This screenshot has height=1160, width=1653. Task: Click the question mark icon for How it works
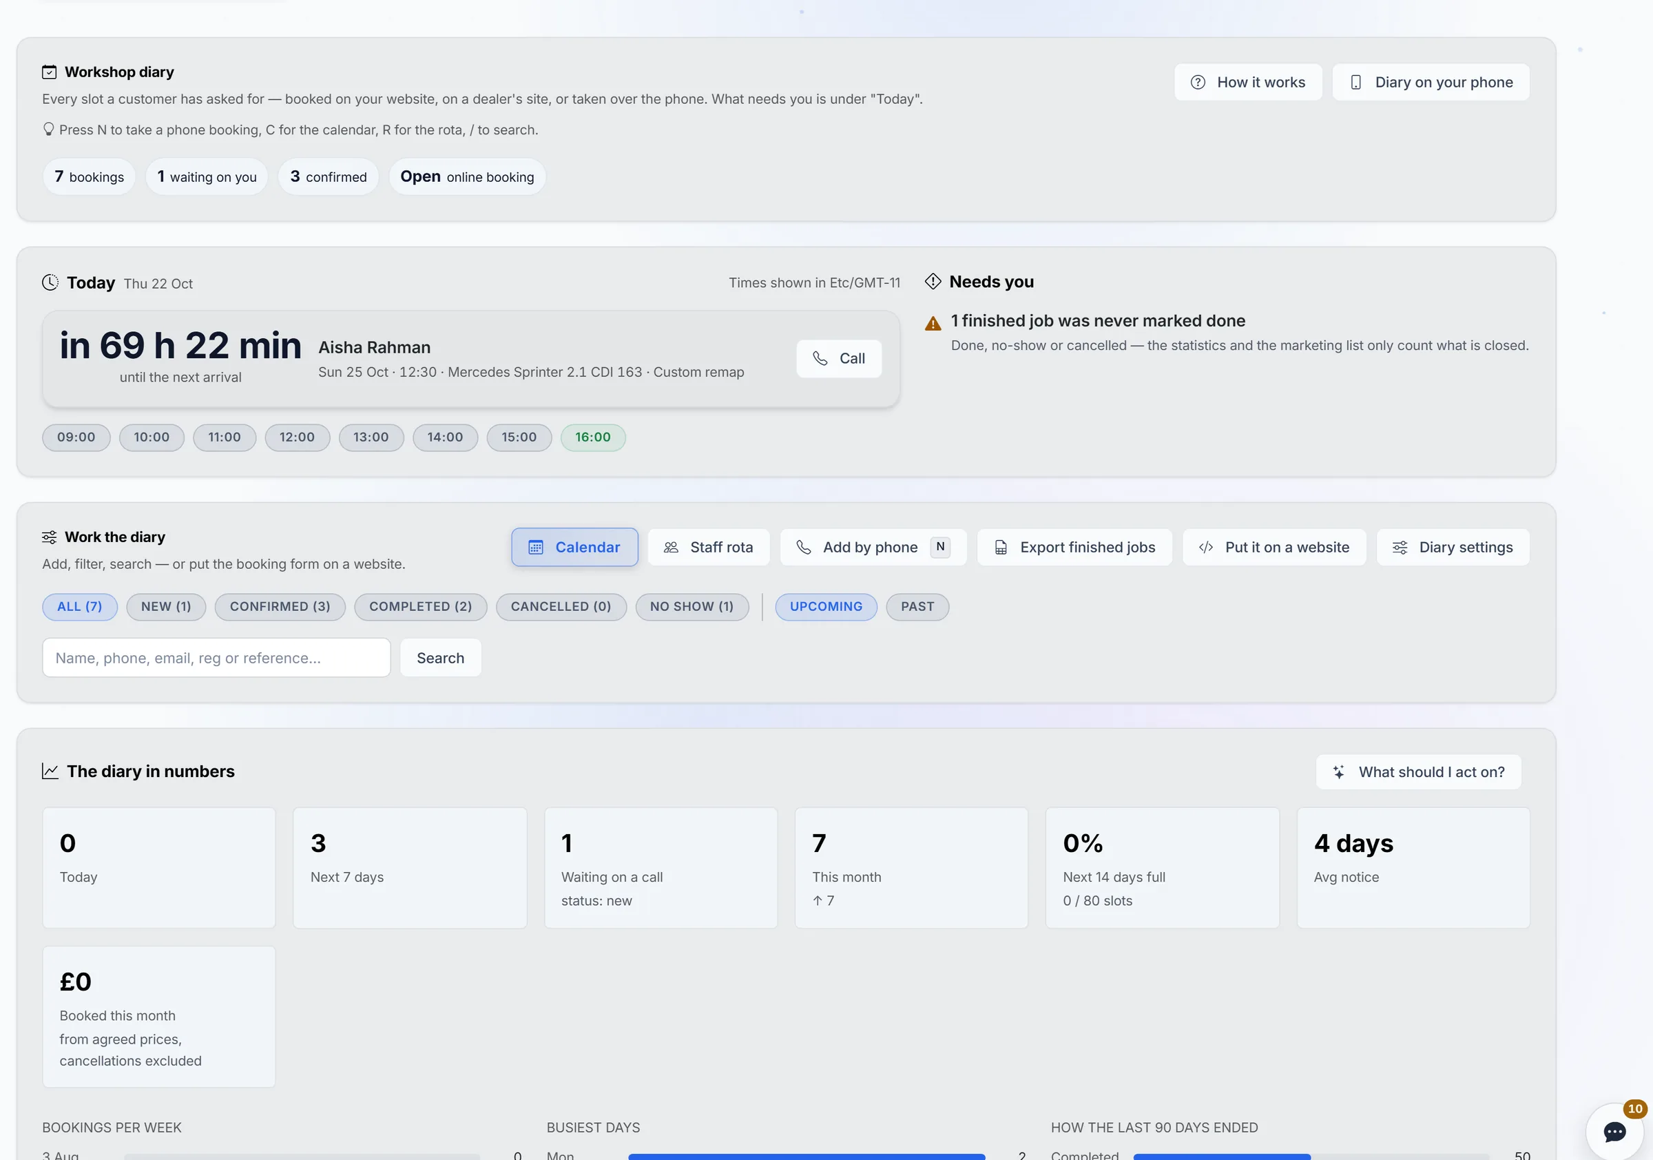[1198, 82]
